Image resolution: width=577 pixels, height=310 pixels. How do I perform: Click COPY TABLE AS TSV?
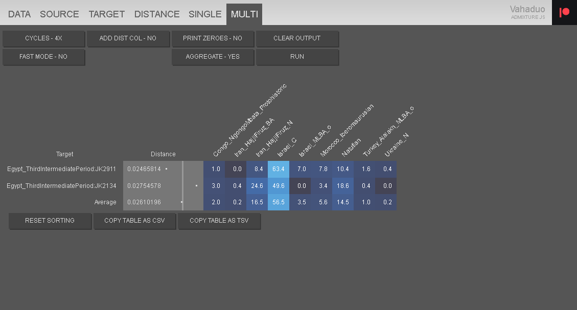tap(219, 221)
